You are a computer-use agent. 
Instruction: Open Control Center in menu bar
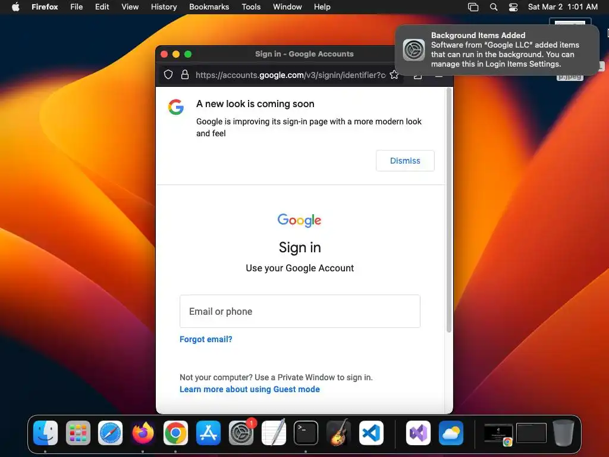coord(513,7)
